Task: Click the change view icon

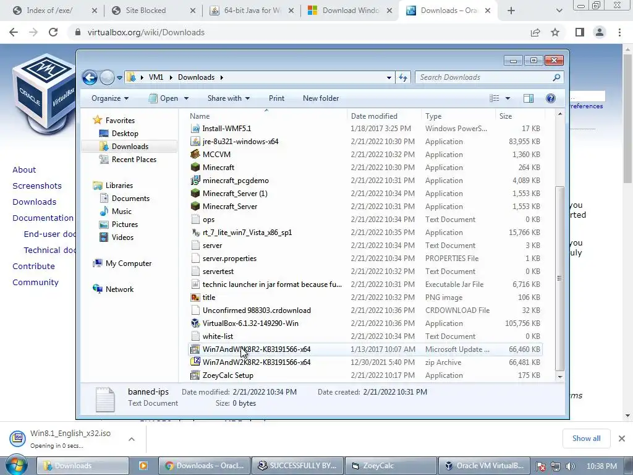Action: (494, 98)
